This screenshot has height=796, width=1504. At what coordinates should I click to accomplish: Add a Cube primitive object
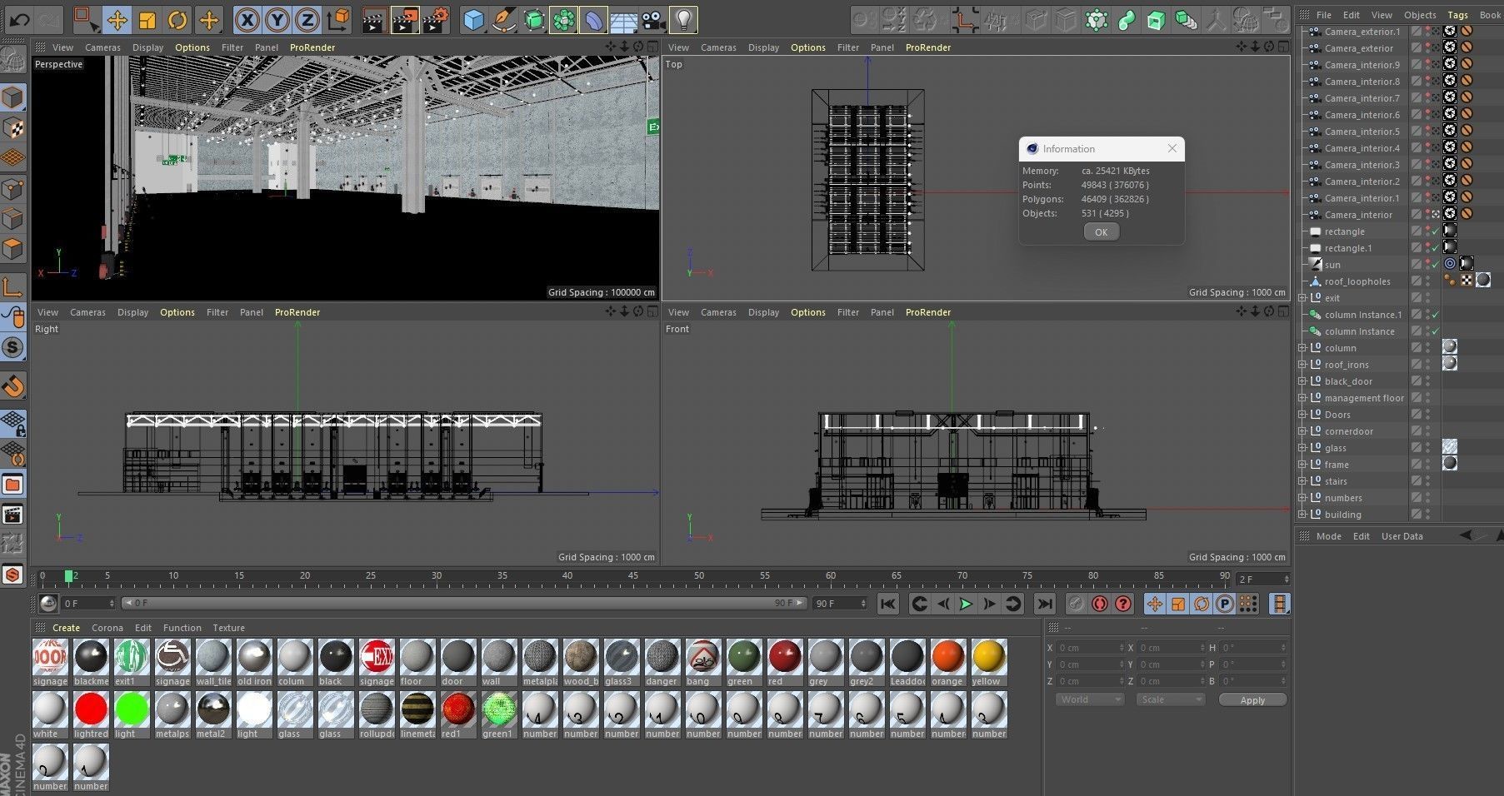(x=473, y=19)
